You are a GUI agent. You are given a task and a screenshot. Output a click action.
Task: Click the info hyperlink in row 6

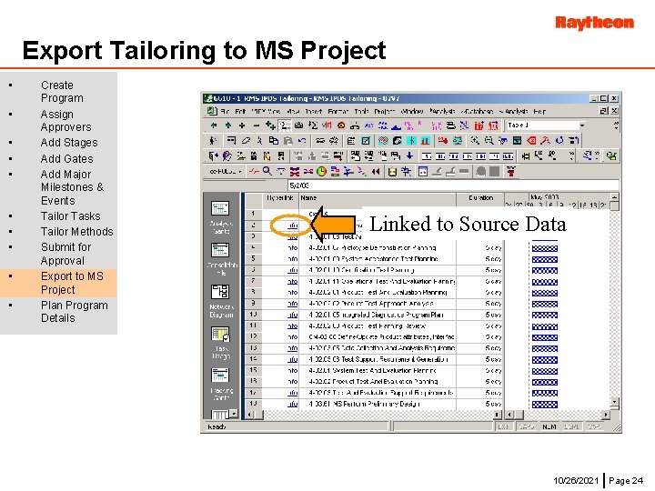(292, 270)
